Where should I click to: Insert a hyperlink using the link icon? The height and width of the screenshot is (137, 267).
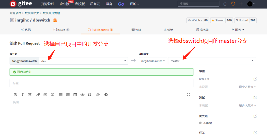pos(38,95)
